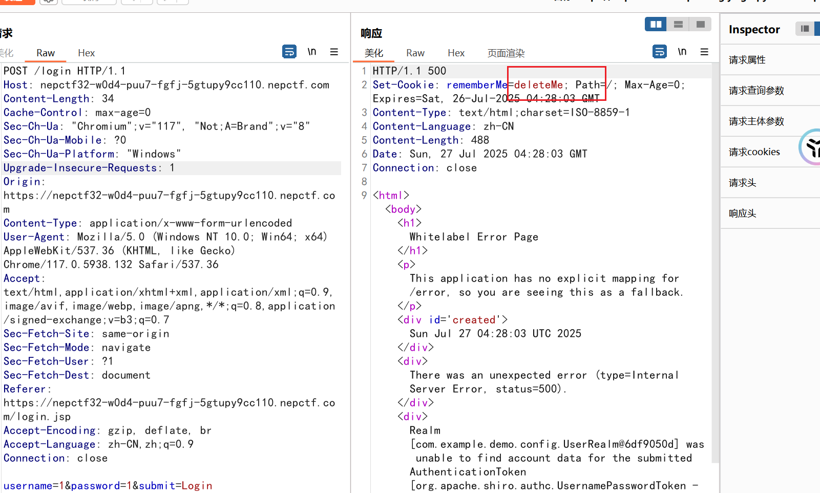Click the request body username parameter line

[x=108, y=485]
